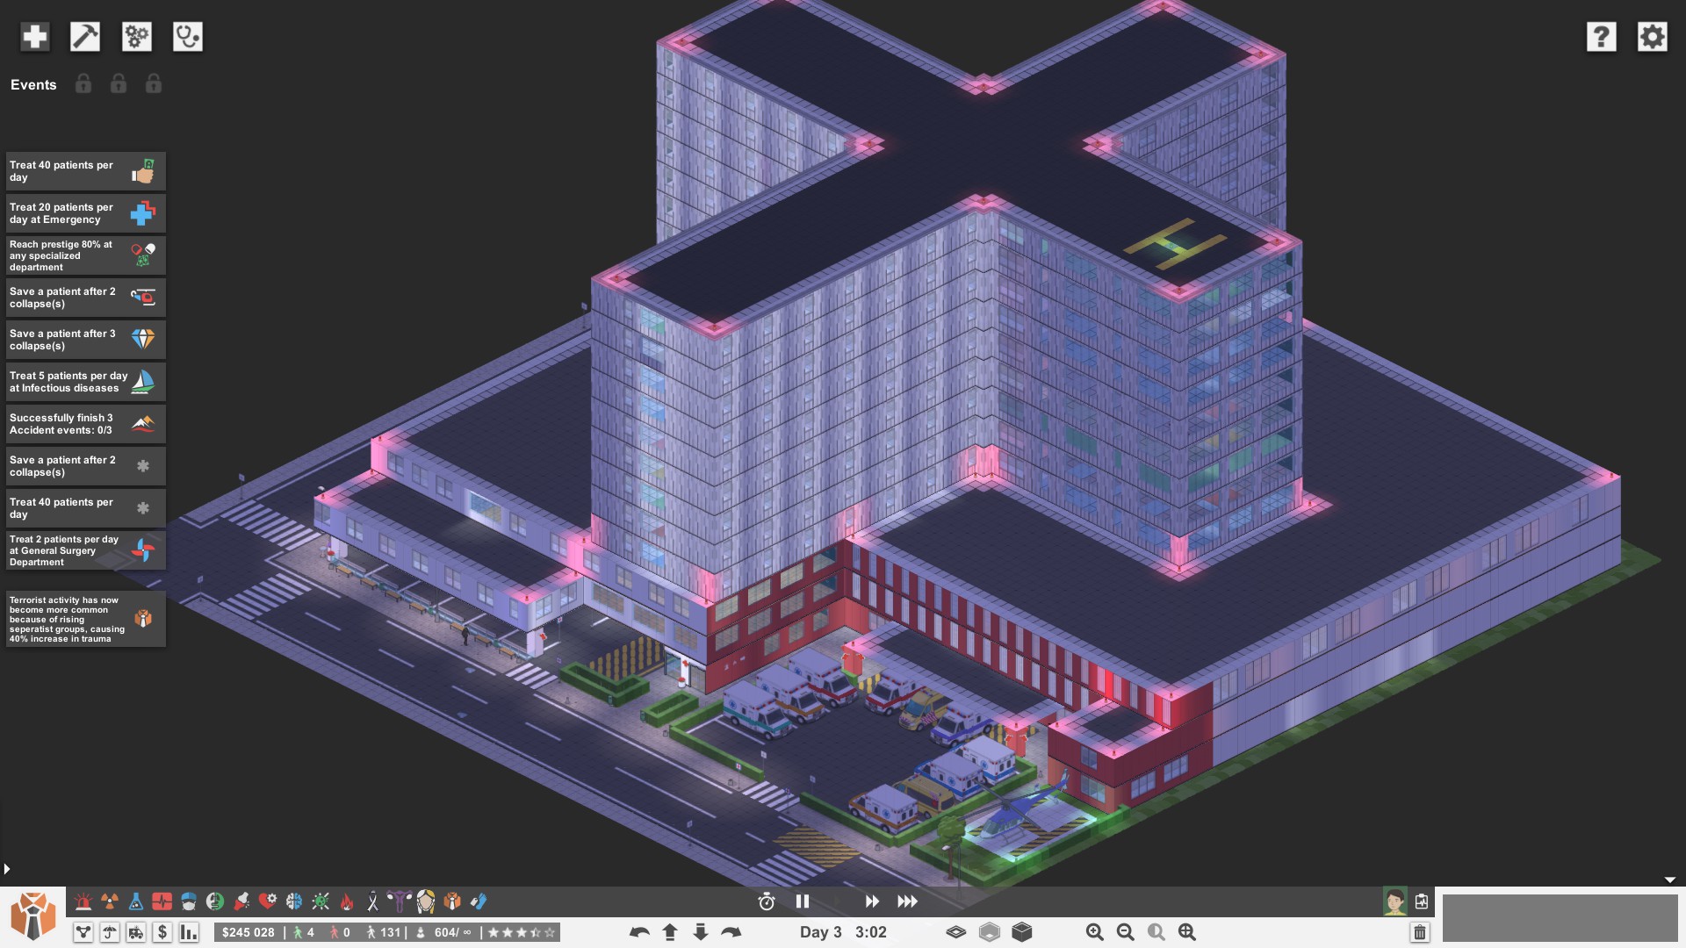Open the Infectious diseases green virus icon

[321, 901]
